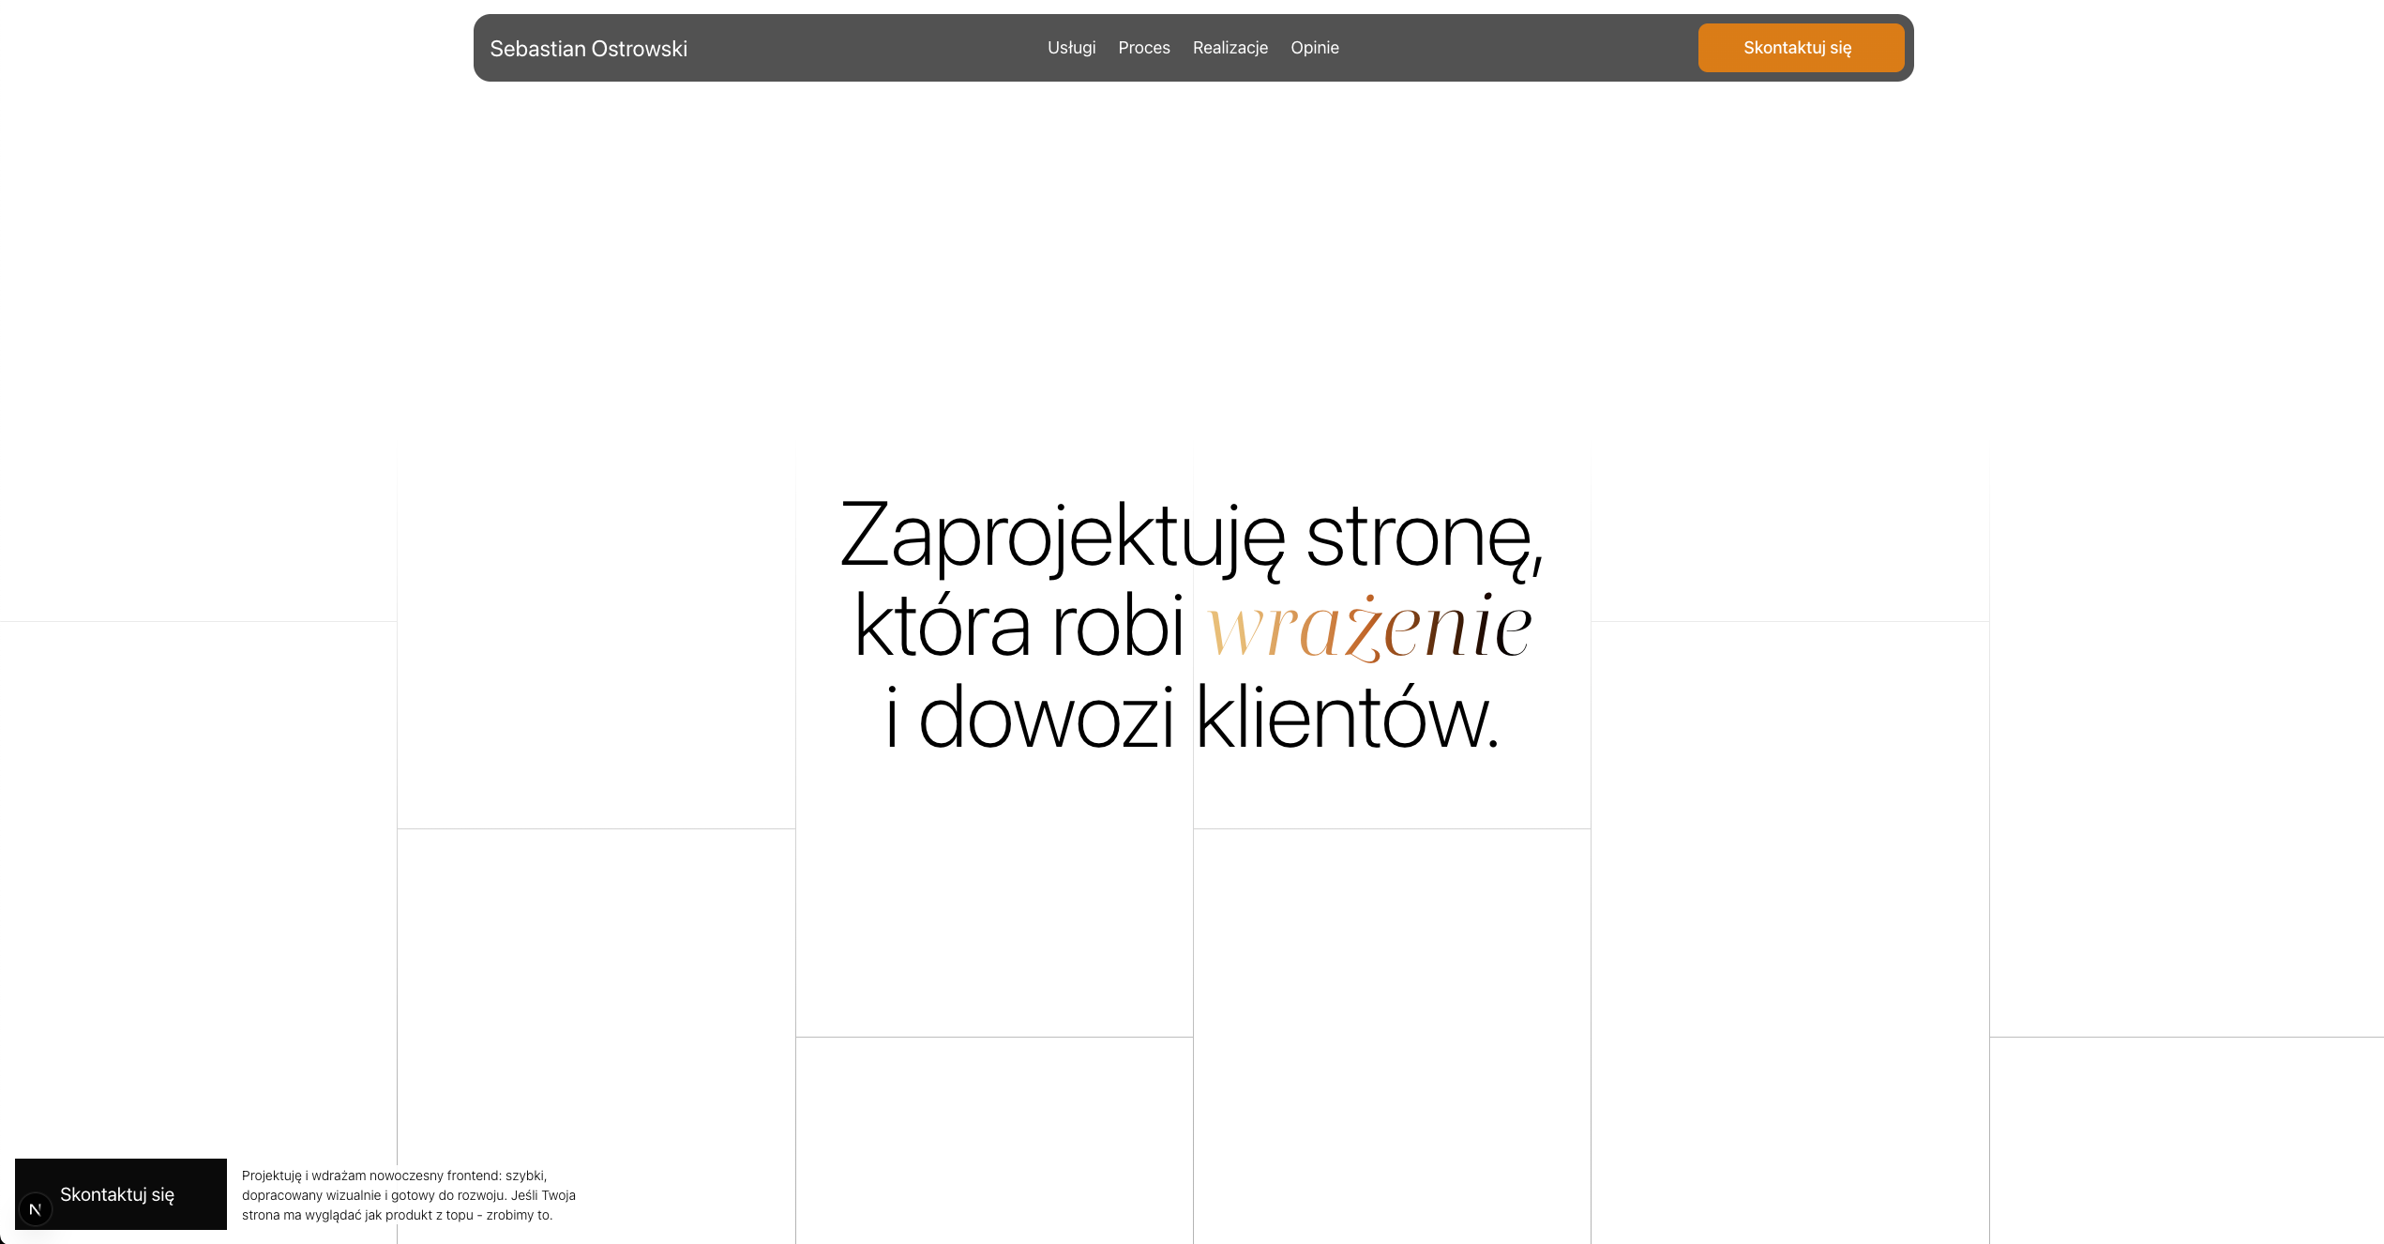Image resolution: width=2384 pixels, height=1244 pixels.
Task: Click paragraph line starting Projektuję i wdrażam
Action: (x=394, y=1176)
